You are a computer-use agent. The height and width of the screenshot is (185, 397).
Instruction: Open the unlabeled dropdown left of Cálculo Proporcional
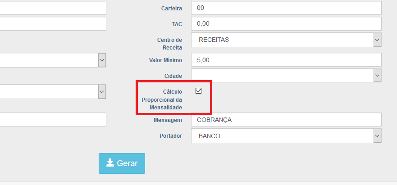coord(53,91)
